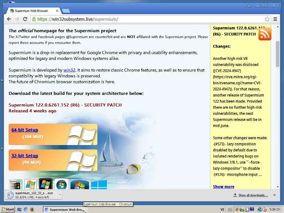
Task: Close the Supermium Web Browser tab
Action: (x=57, y=11)
